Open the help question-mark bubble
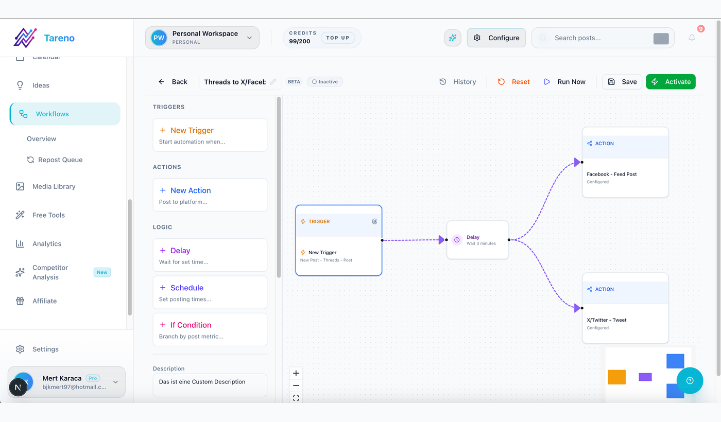This screenshot has height=422, width=721. [690, 381]
